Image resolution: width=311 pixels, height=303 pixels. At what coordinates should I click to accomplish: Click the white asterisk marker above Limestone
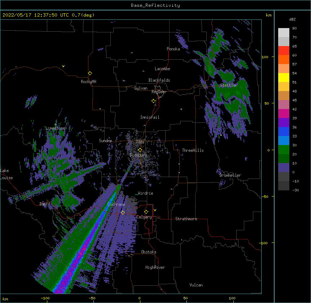click(x=56, y=125)
